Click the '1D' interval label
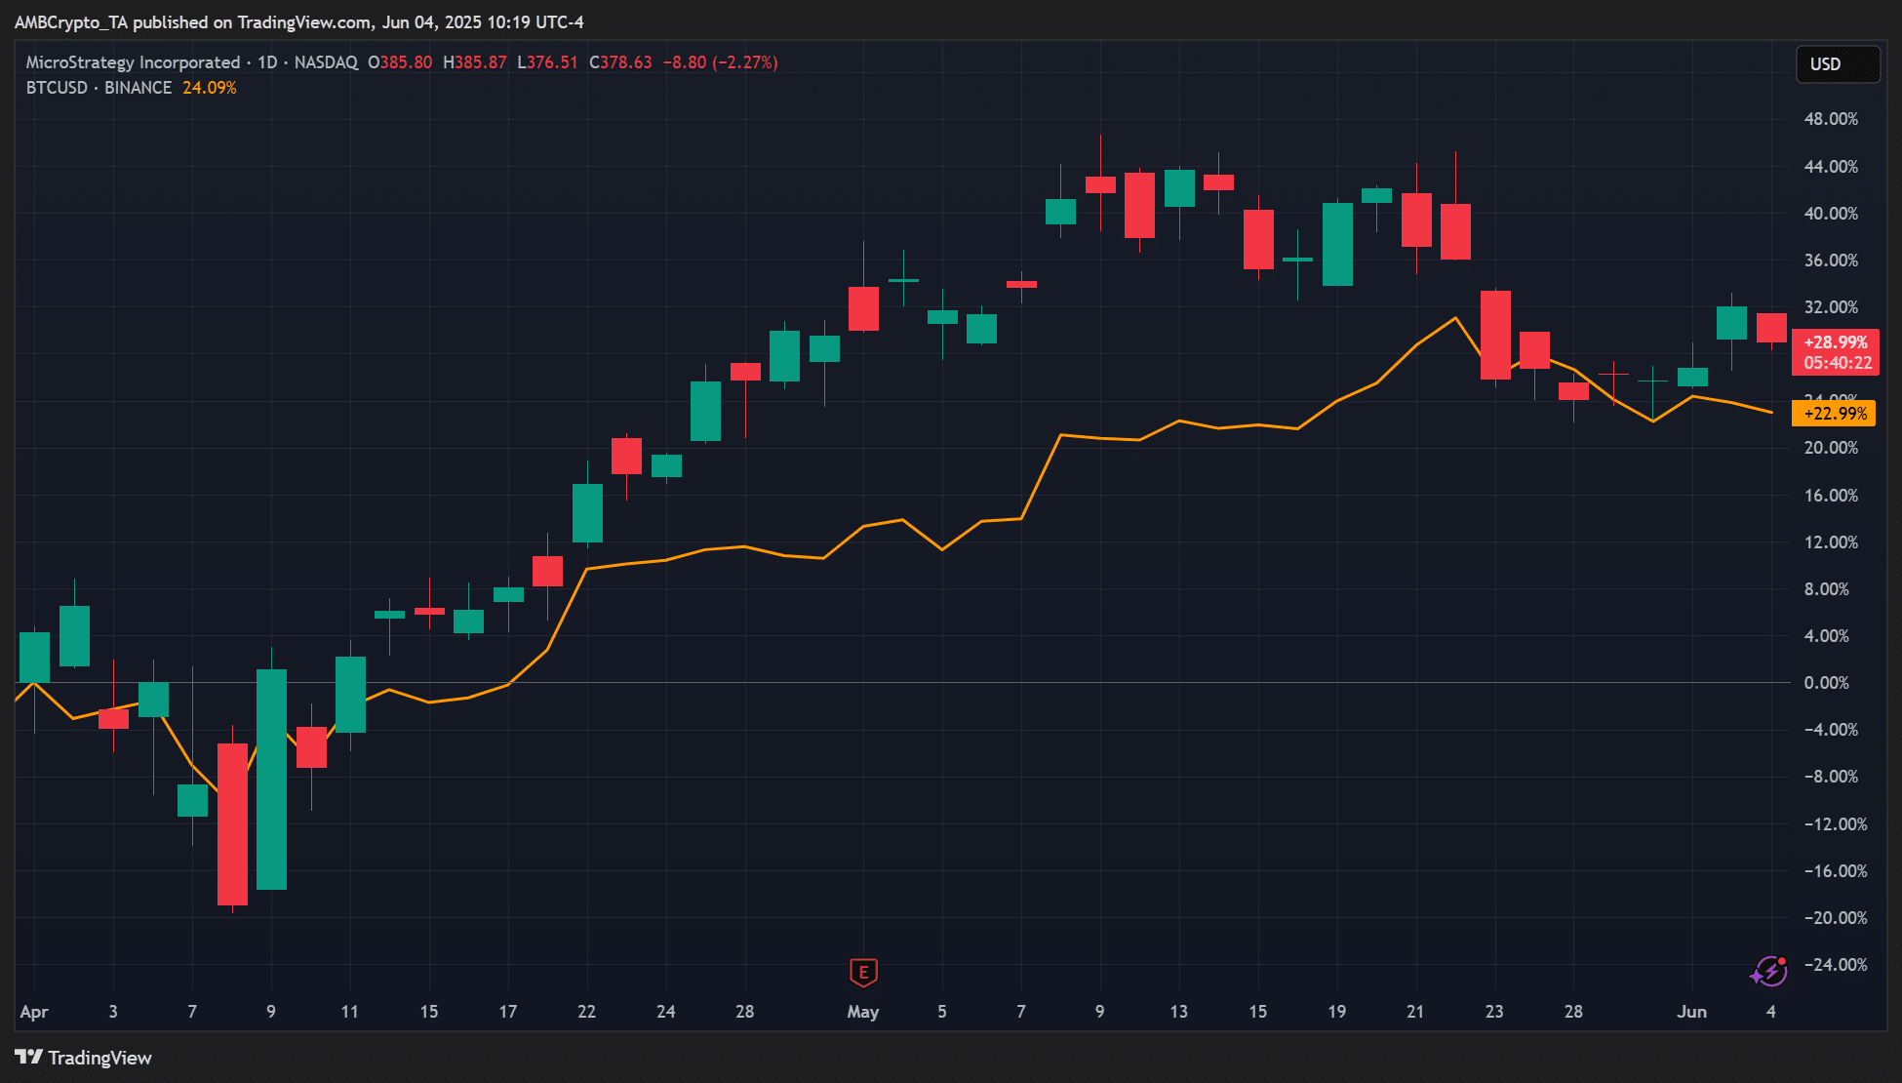This screenshot has width=1902, height=1083. [267, 62]
